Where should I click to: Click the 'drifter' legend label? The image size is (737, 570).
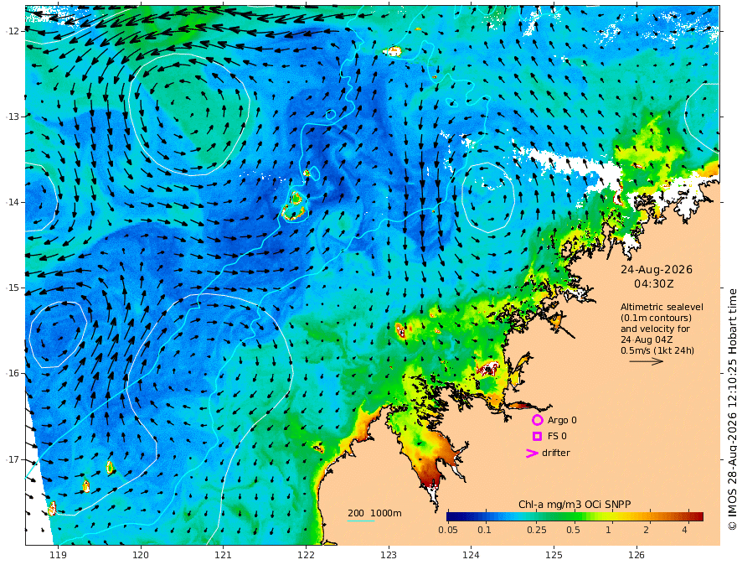click(x=556, y=453)
